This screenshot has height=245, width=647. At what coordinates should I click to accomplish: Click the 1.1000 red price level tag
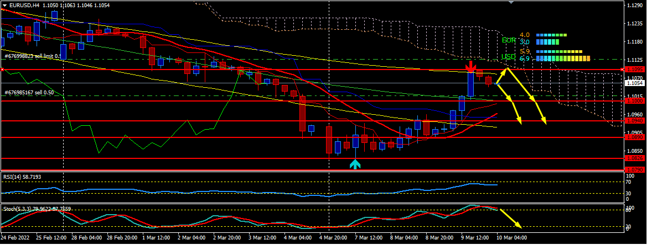click(x=634, y=101)
